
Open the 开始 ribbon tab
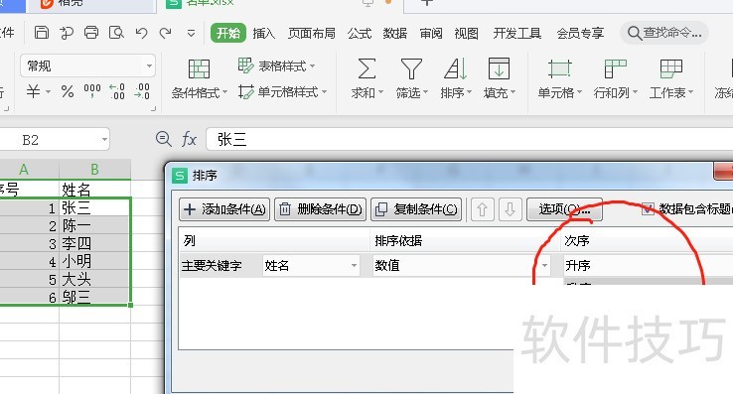click(228, 33)
